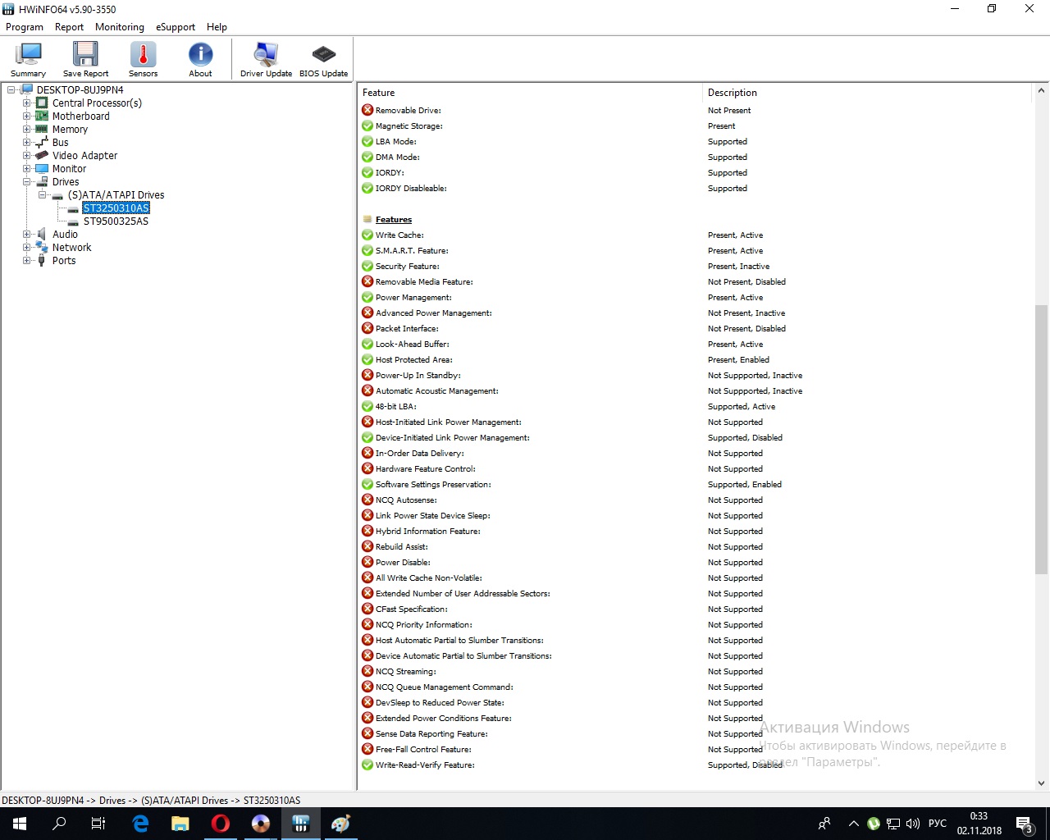Select the ST9500325AS drive
This screenshot has width=1050, height=840.
tap(116, 221)
